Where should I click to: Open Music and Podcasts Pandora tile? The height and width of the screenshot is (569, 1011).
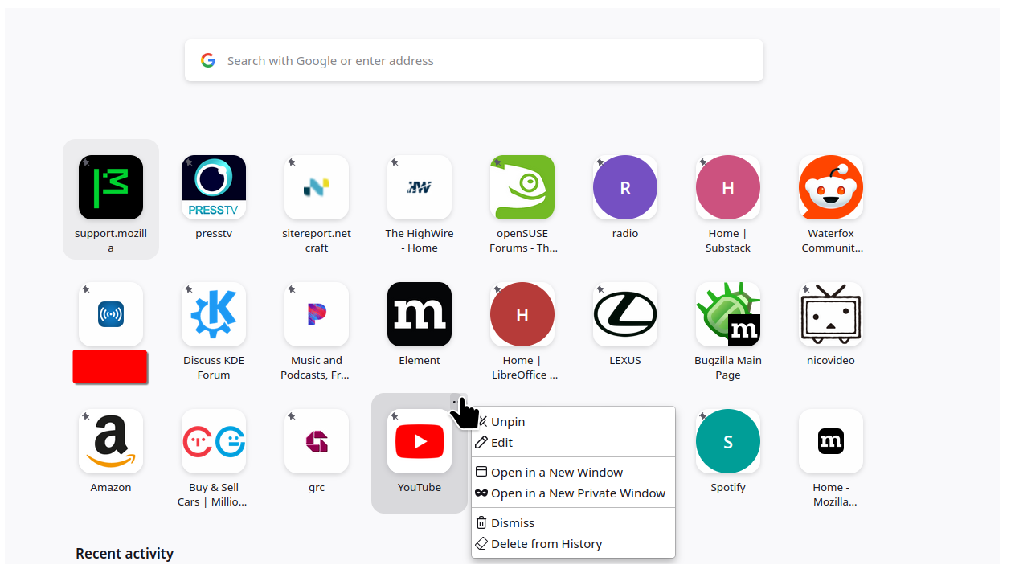(317, 314)
